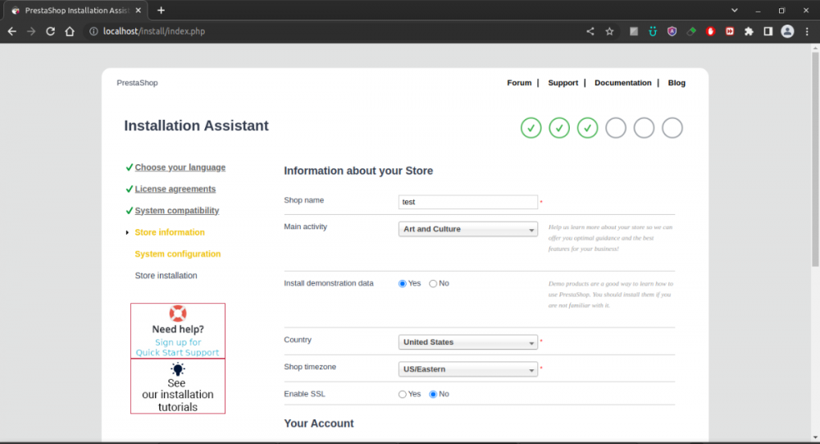Open the Main activity dropdown
820x444 pixels.
pyautogui.click(x=467, y=230)
